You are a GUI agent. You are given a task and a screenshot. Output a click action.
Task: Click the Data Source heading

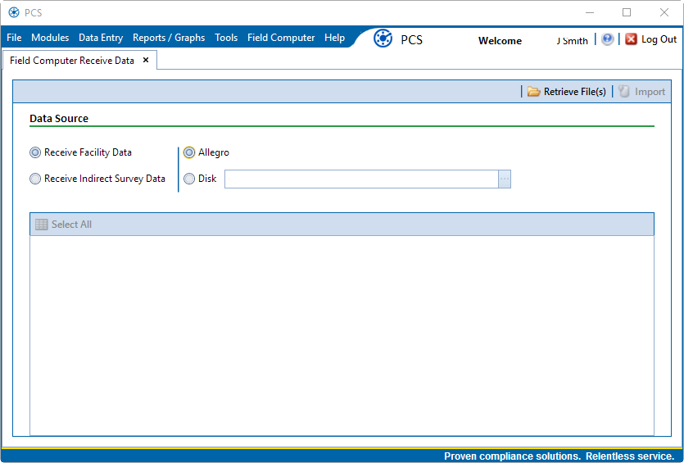[59, 118]
